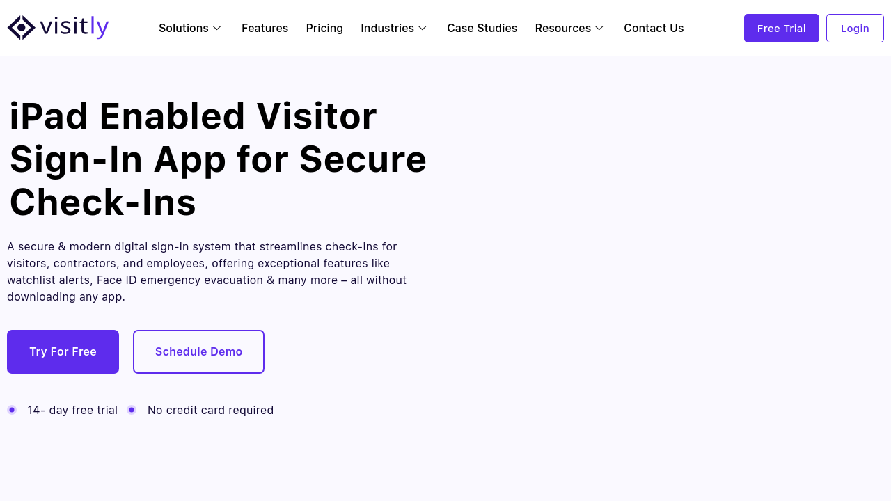Expand the chevron beside Industries

(x=423, y=28)
